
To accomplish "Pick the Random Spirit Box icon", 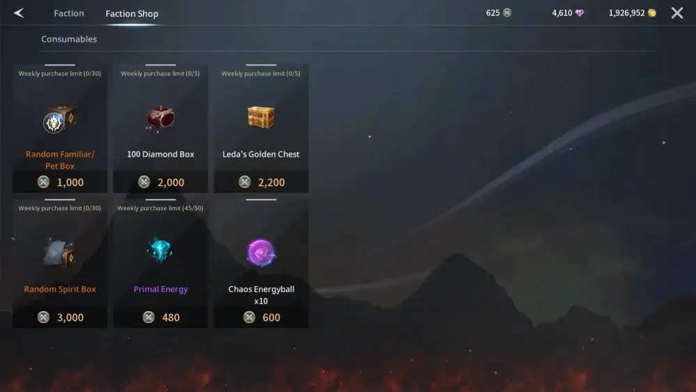I will (x=60, y=253).
